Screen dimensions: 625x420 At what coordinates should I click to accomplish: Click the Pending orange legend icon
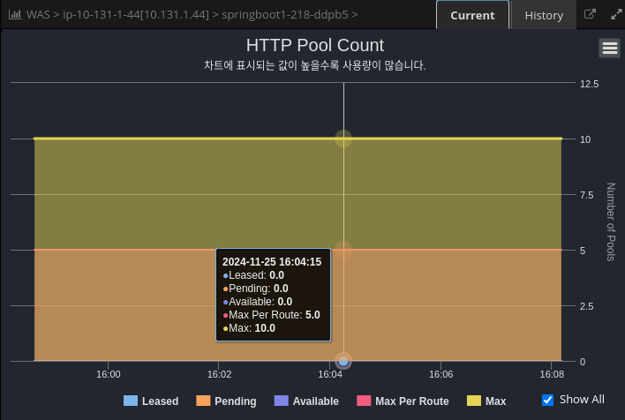coord(203,401)
